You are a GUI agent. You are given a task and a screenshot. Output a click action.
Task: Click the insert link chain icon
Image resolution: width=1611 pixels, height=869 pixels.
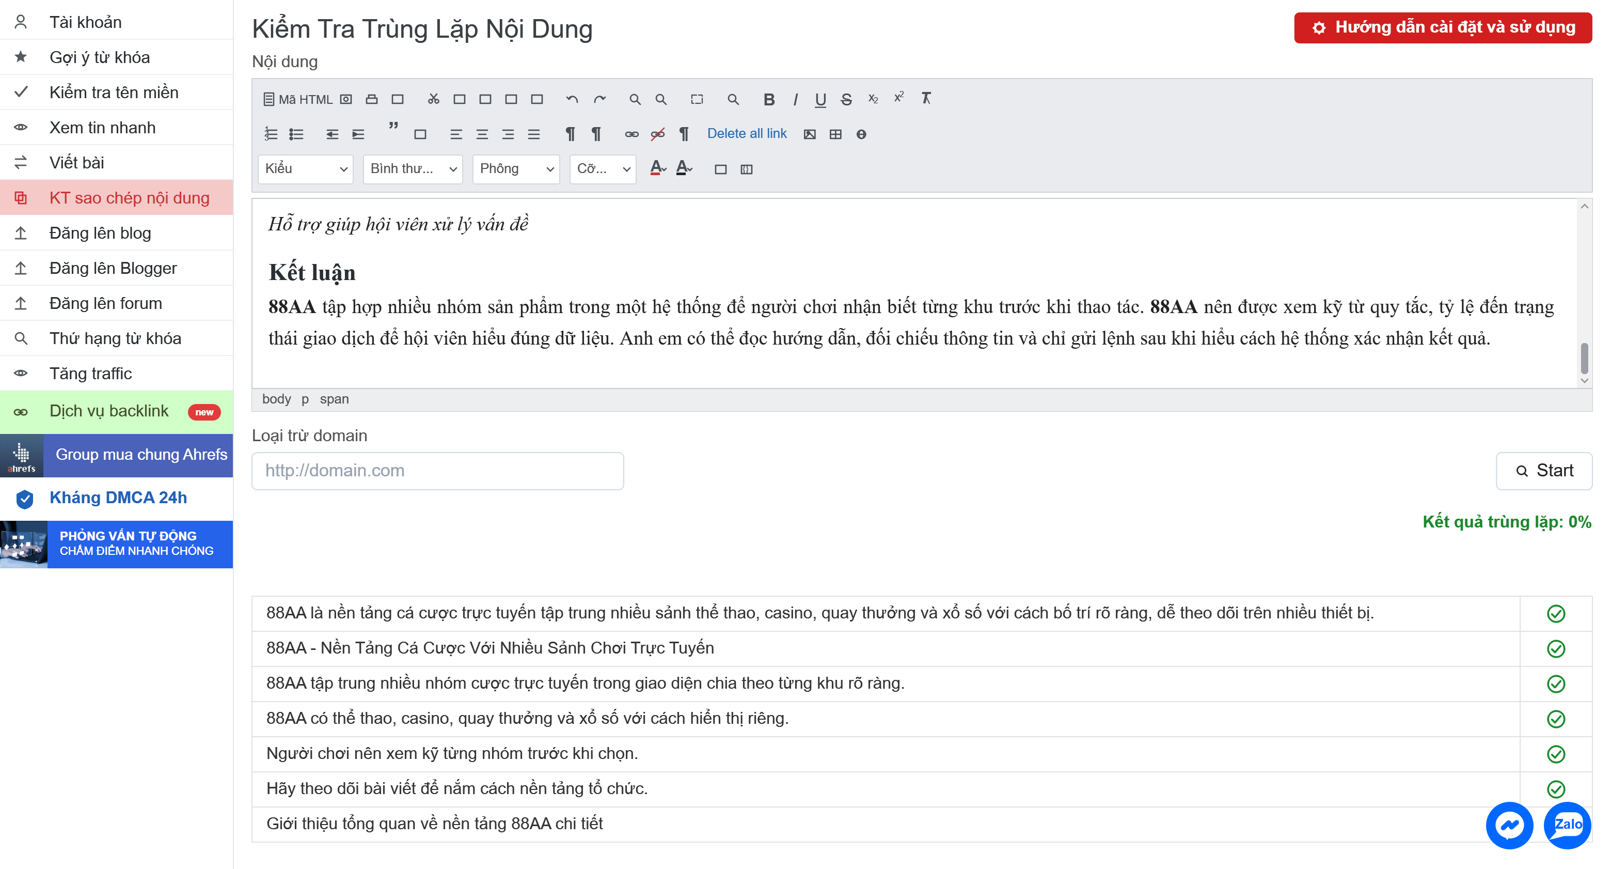631,134
